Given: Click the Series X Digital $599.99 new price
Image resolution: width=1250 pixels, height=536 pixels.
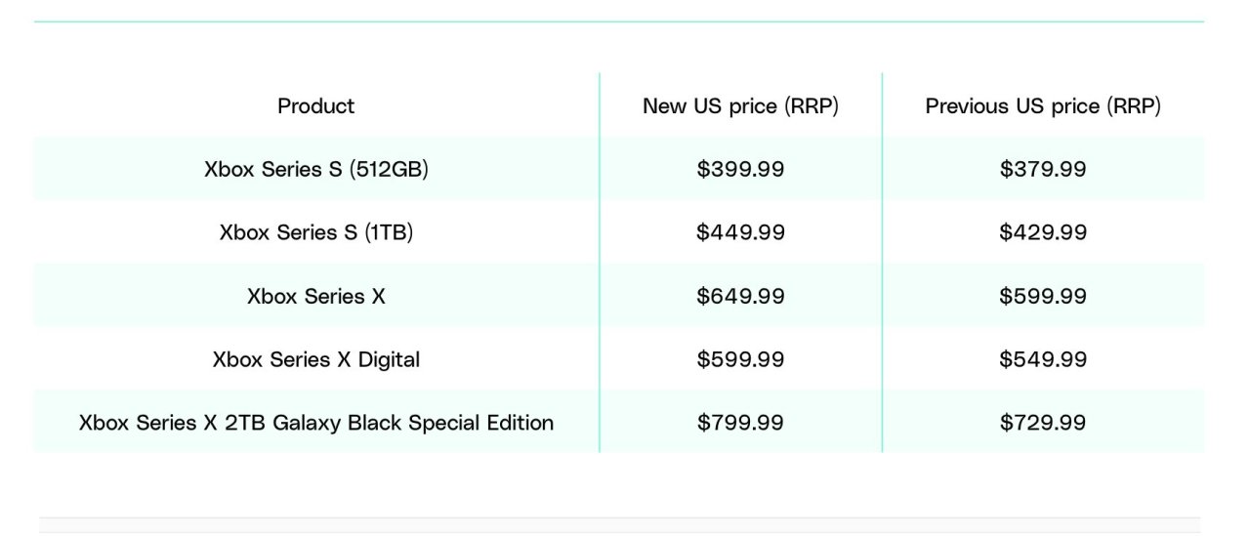Looking at the screenshot, I should pyautogui.click(x=740, y=359).
